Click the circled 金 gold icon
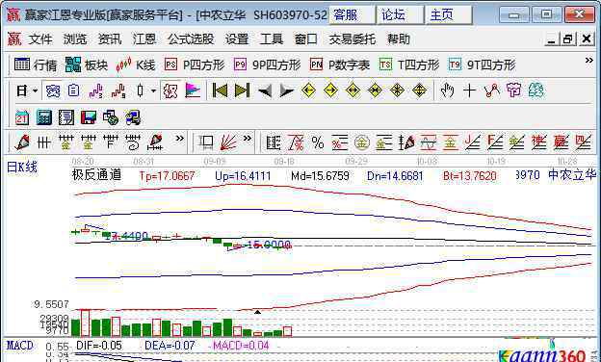 point(361,143)
